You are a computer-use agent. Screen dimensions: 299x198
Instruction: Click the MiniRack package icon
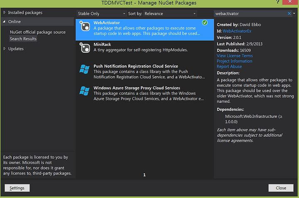tap(85, 48)
